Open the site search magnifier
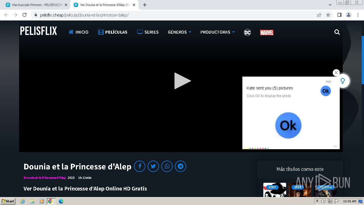Screen dimensions: 364x205 (x=337, y=32)
